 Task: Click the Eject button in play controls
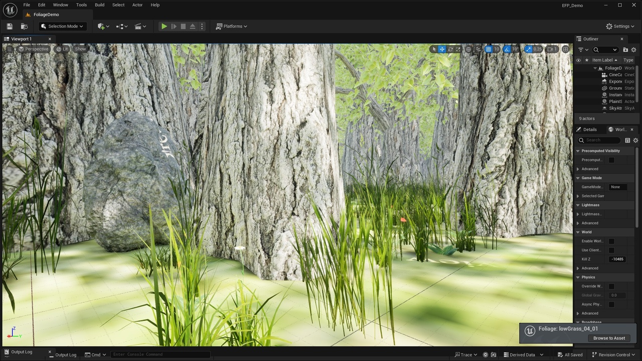[193, 26]
